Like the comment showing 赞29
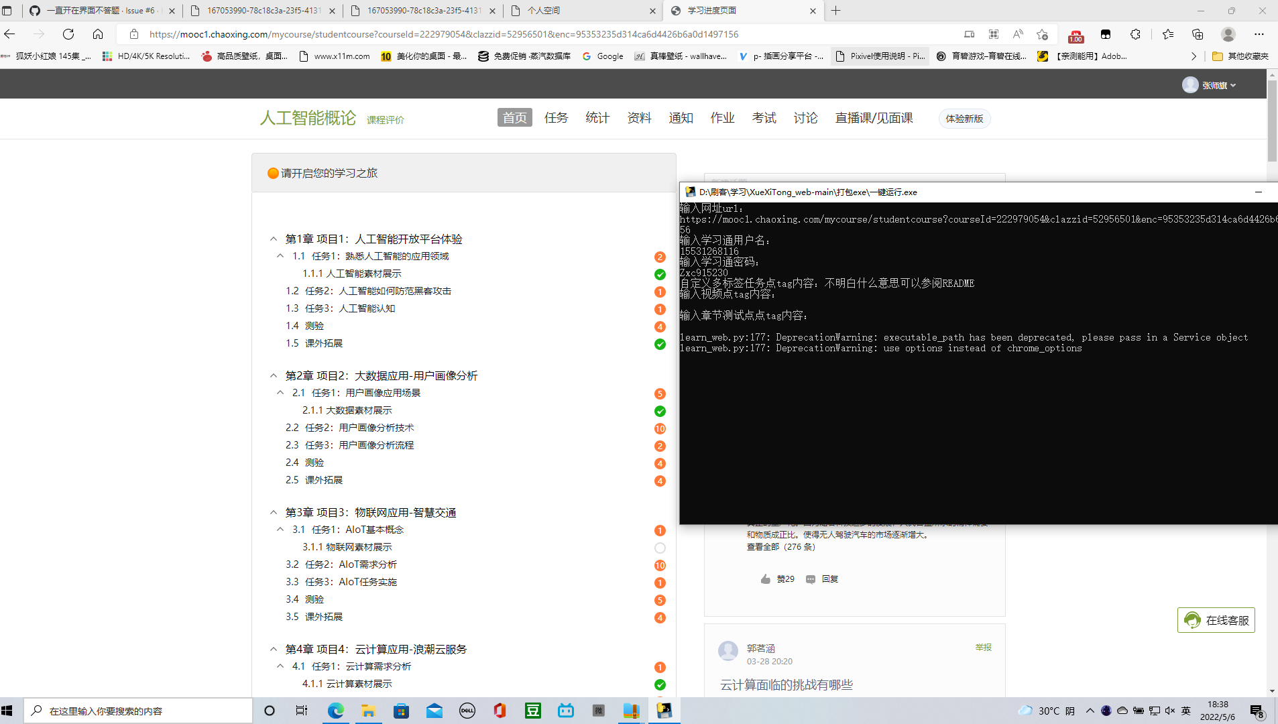The image size is (1278, 724). (778, 579)
